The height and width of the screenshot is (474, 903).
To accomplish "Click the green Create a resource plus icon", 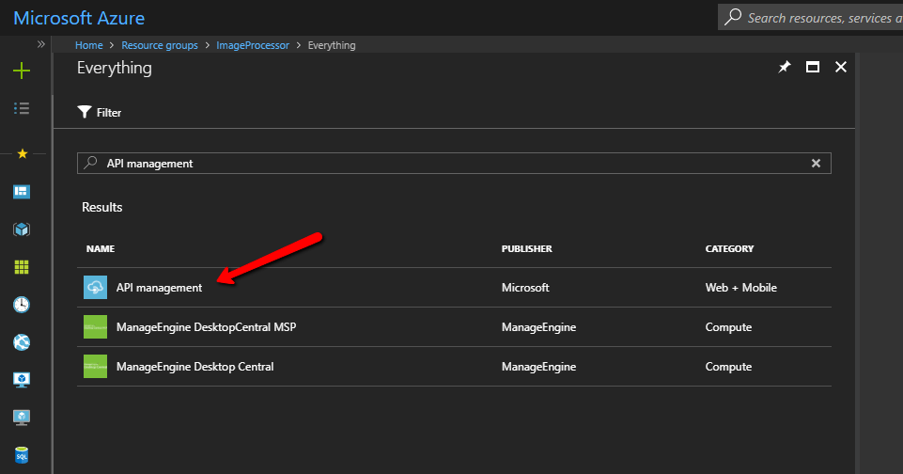I will [22, 71].
